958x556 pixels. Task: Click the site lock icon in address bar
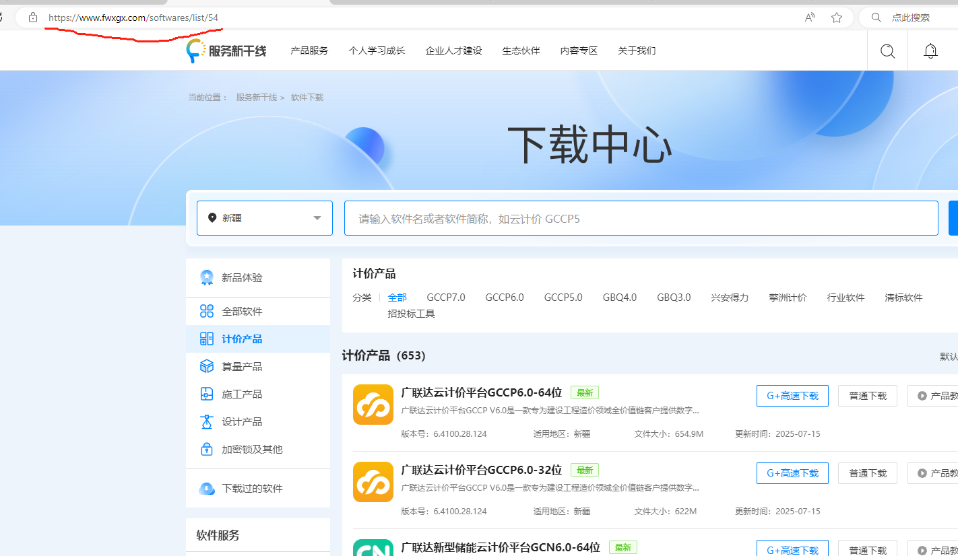point(33,18)
